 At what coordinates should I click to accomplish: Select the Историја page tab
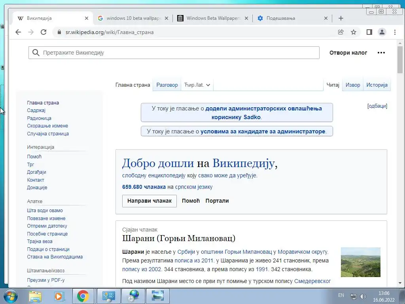click(377, 85)
